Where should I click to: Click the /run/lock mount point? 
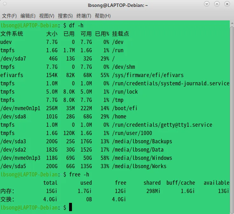pos(125,92)
